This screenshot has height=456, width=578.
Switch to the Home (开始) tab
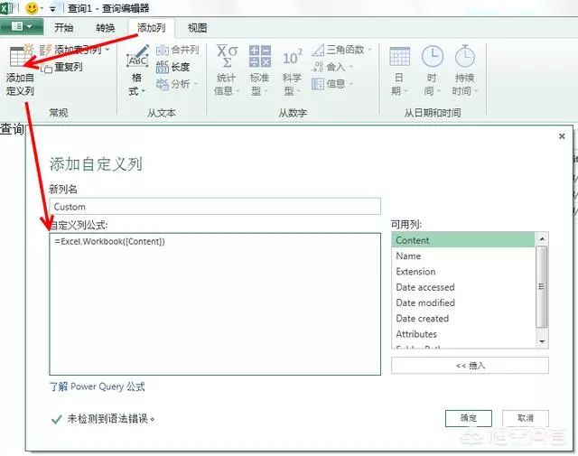click(x=64, y=28)
